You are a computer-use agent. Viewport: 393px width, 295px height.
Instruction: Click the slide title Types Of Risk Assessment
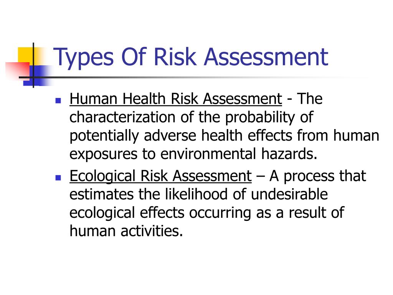tap(191, 58)
